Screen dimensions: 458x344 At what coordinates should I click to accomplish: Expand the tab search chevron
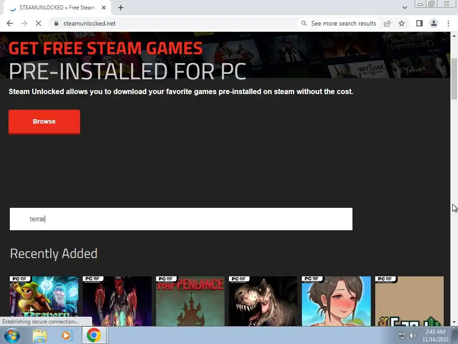coord(404,8)
